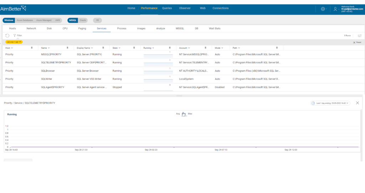This screenshot has width=365, height=193.
Task: Click the Stopped state cell
Action: click(117, 87)
